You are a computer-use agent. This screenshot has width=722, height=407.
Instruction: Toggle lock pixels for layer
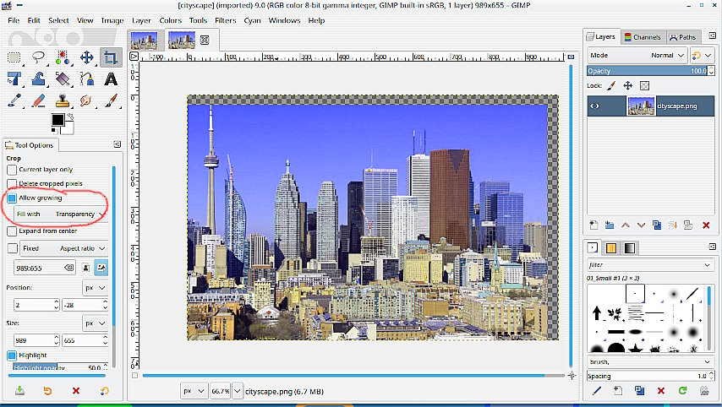pos(611,85)
